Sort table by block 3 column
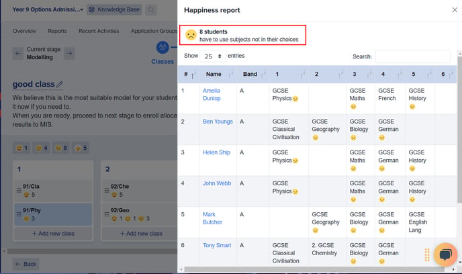Viewport: 462px width, 274px height. 361,75
